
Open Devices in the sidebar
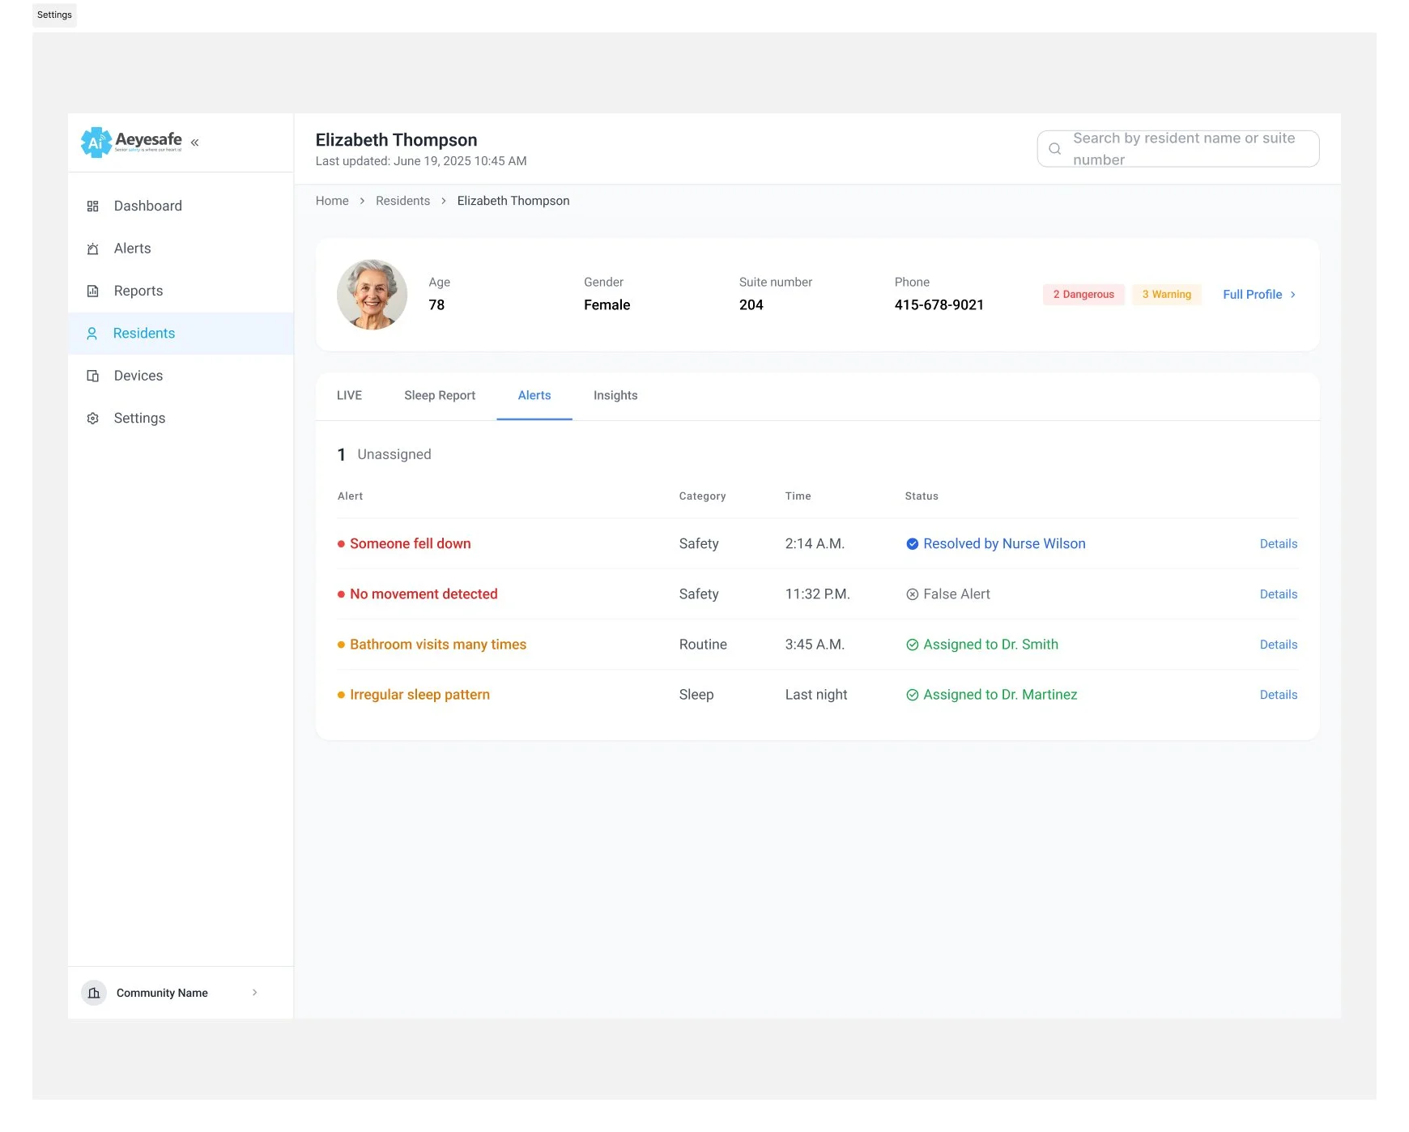[x=181, y=376]
